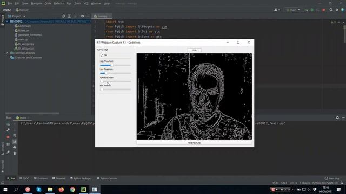Open the Refactor menu
Image resolution: width=346 pixels, height=194 pixels.
click(59, 4)
